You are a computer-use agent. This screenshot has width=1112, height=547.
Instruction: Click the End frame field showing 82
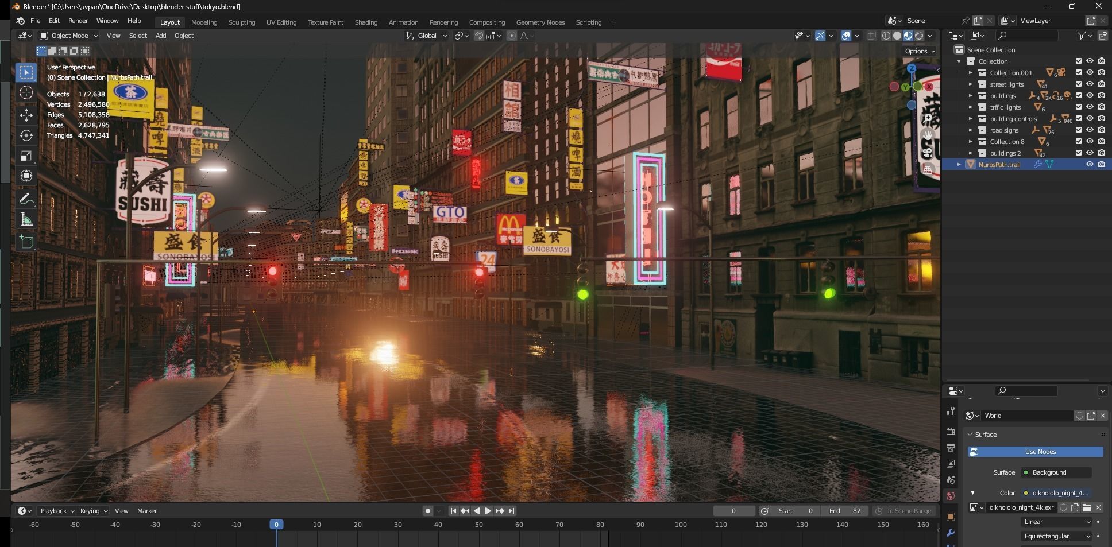click(844, 511)
